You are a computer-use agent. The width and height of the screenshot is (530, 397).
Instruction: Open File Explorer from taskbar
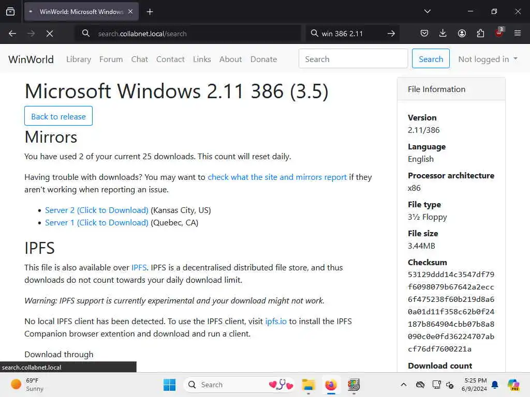(x=308, y=385)
